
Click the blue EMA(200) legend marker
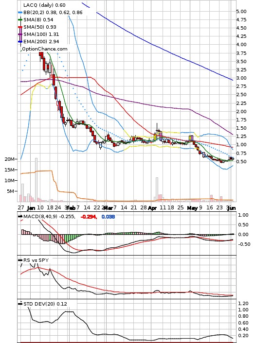point(20,41)
